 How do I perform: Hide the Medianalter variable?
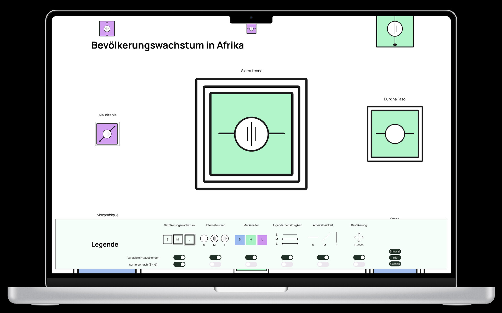(x=251, y=257)
